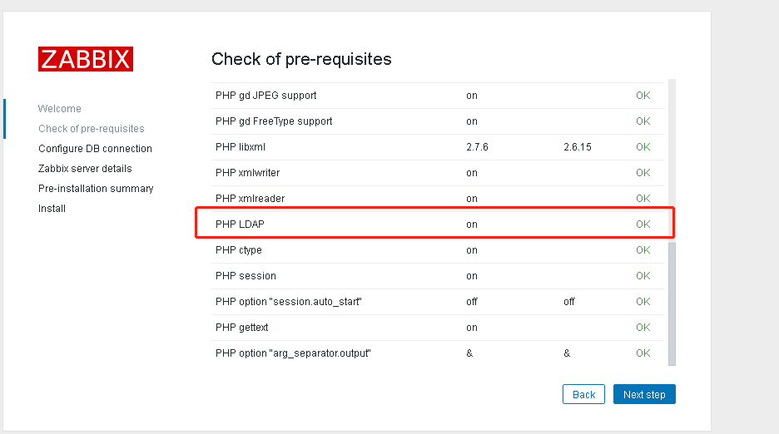Select Check of pre-requisites sidebar step

point(92,129)
